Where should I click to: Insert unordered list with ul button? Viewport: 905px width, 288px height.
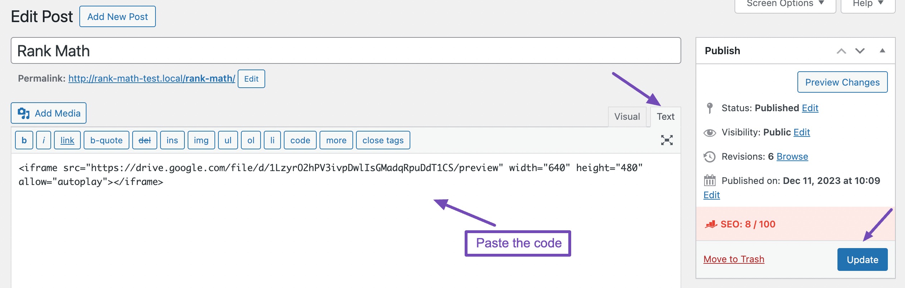(228, 140)
